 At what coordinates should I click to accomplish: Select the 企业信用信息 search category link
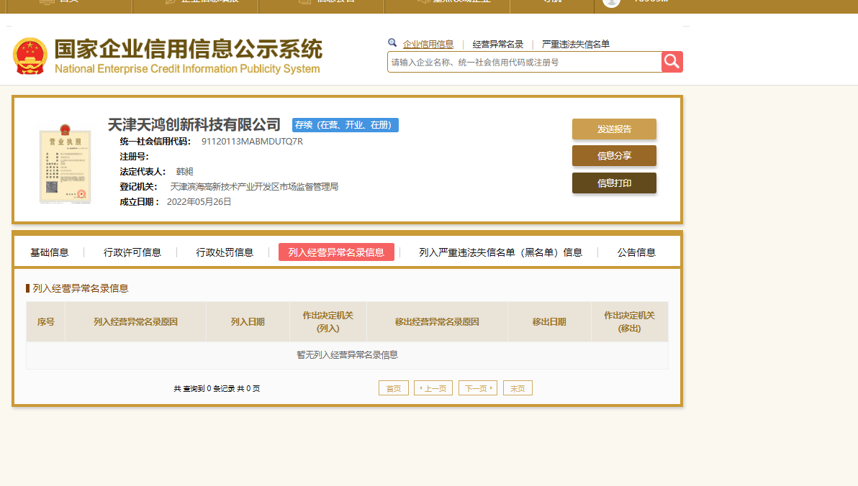428,45
